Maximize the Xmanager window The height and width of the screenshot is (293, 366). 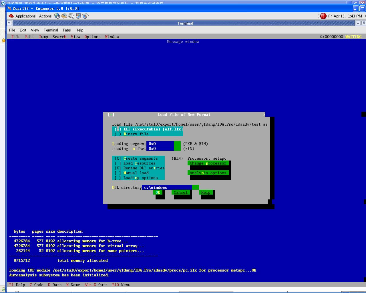click(362, 8)
